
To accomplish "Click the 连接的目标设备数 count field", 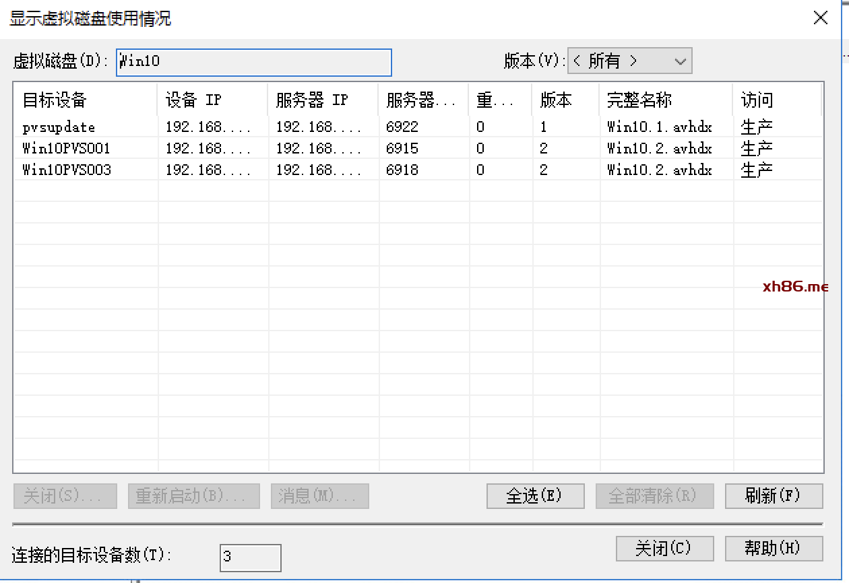I will [x=250, y=557].
